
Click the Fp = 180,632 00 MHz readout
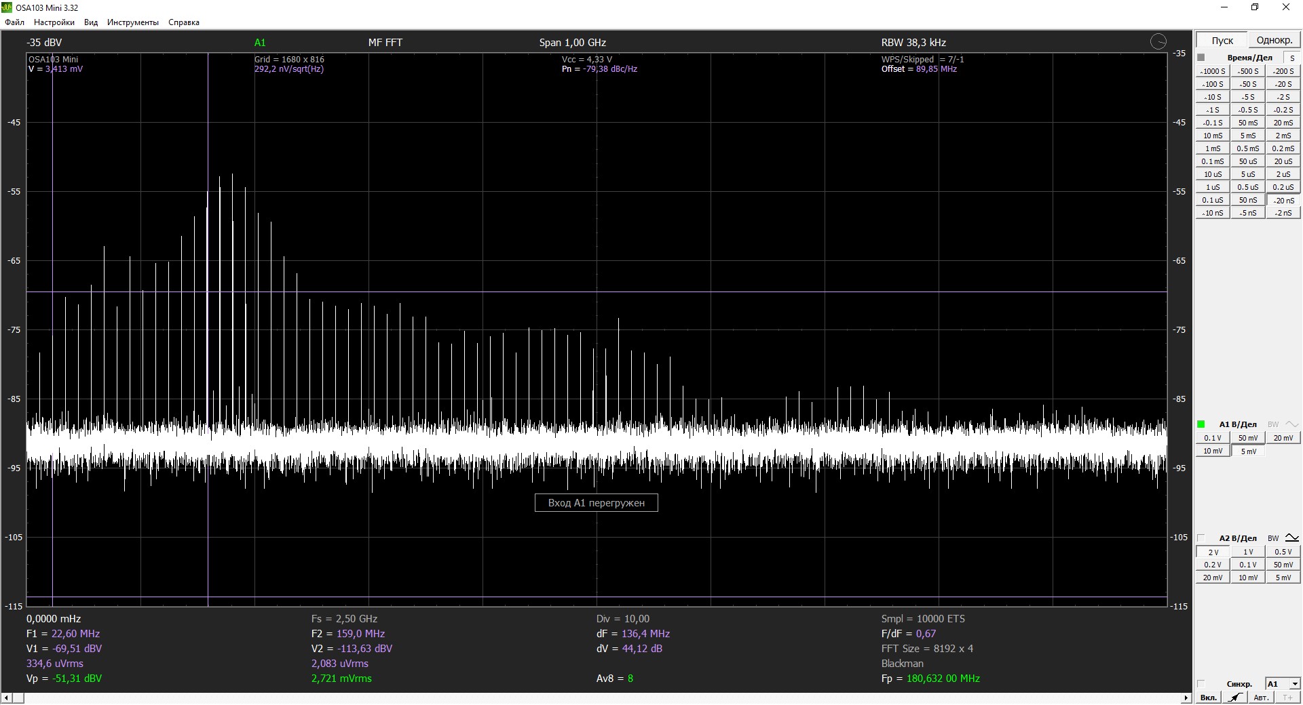click(930, 679)
